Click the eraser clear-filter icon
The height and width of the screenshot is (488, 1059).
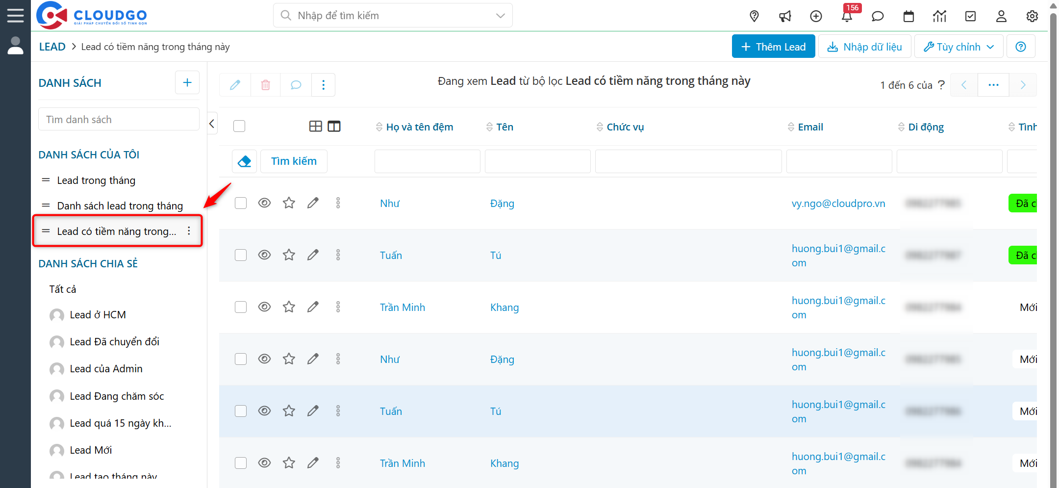coord(244,161)
